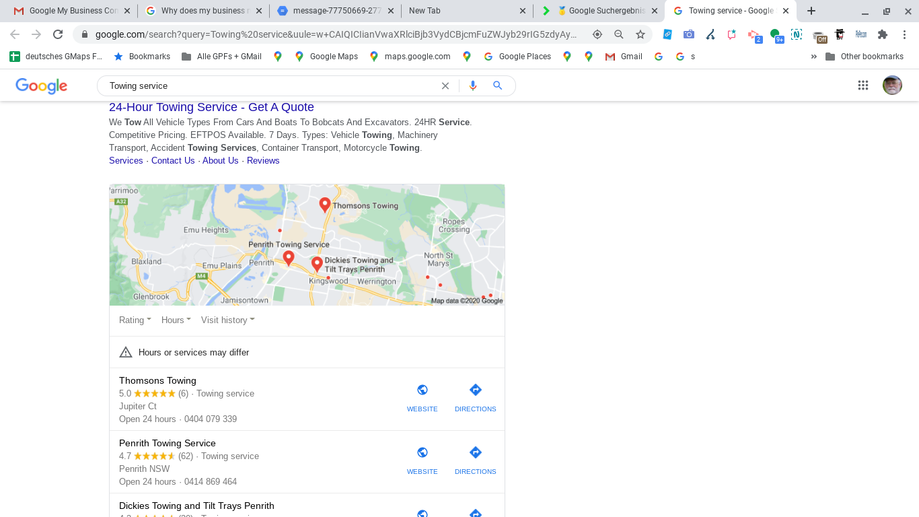Open the About Us sitelink
Image resolution: width=919 pixels, height=517 pixels.
221,160
